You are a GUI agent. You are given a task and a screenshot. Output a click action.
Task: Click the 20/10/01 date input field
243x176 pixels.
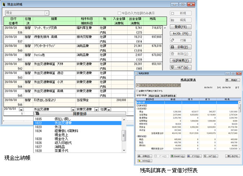pos(11,109)
